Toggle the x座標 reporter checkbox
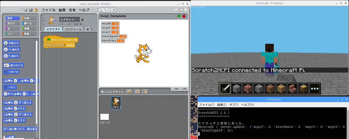Viewport: 349px width, 139px height. pyautogui.click(x=4, y=137)
